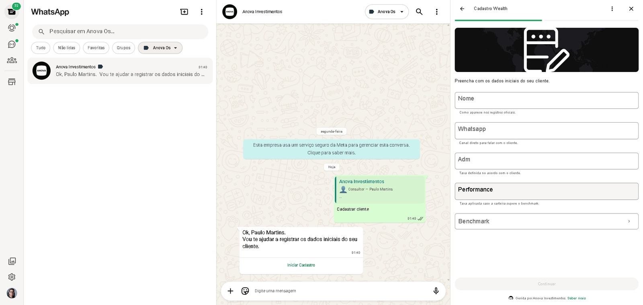The height and width of the screenshot is (305, 643).
Task: Open the Anova Os dropdown in chat header
Action: [x=387, y=12]
